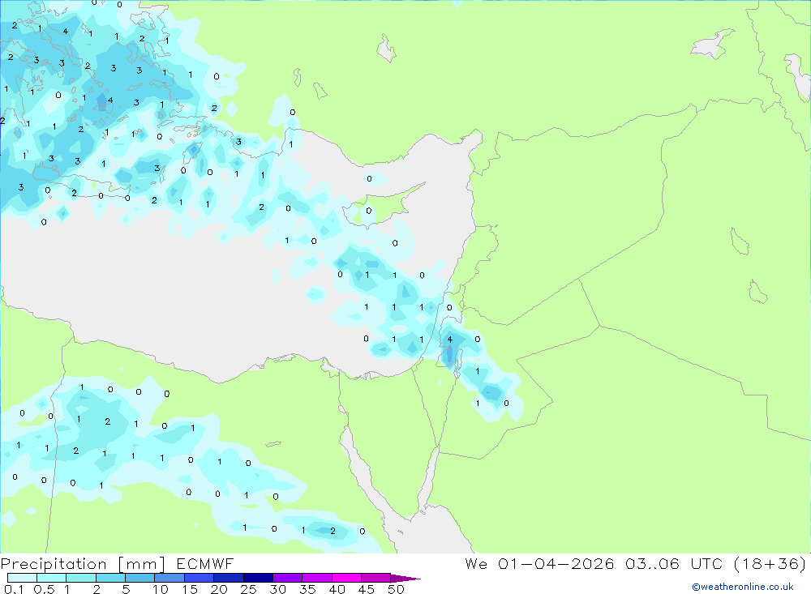This screenshot has height=594, width=811.
Task: Click legend value label '50'
Action: coord(396,589)
